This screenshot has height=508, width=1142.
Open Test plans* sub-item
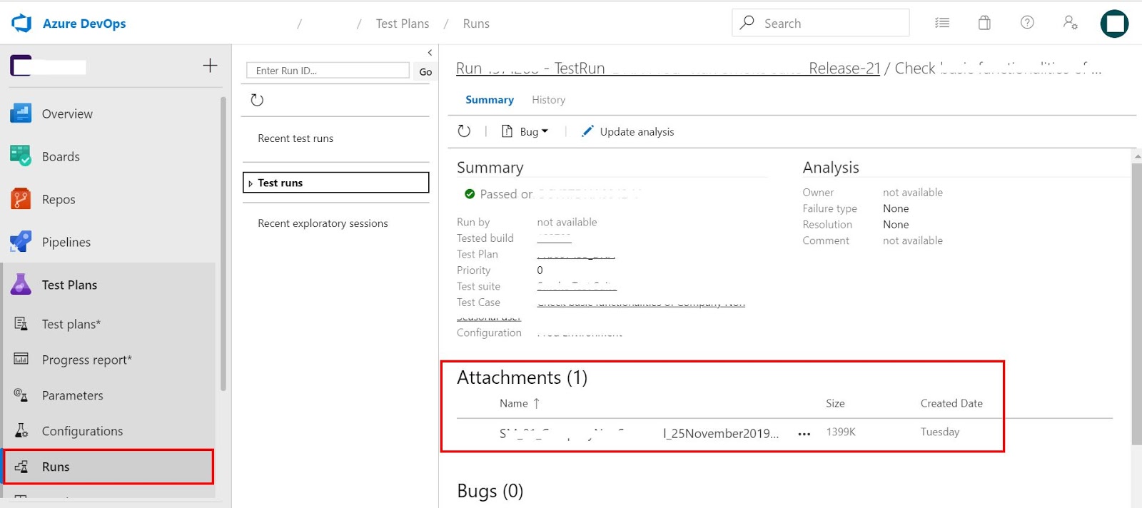click(71, 324)
